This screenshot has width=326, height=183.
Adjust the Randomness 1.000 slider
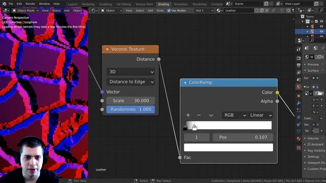click(x=131, y=109)
